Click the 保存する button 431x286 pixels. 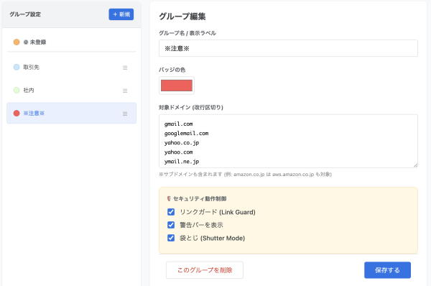387,270
